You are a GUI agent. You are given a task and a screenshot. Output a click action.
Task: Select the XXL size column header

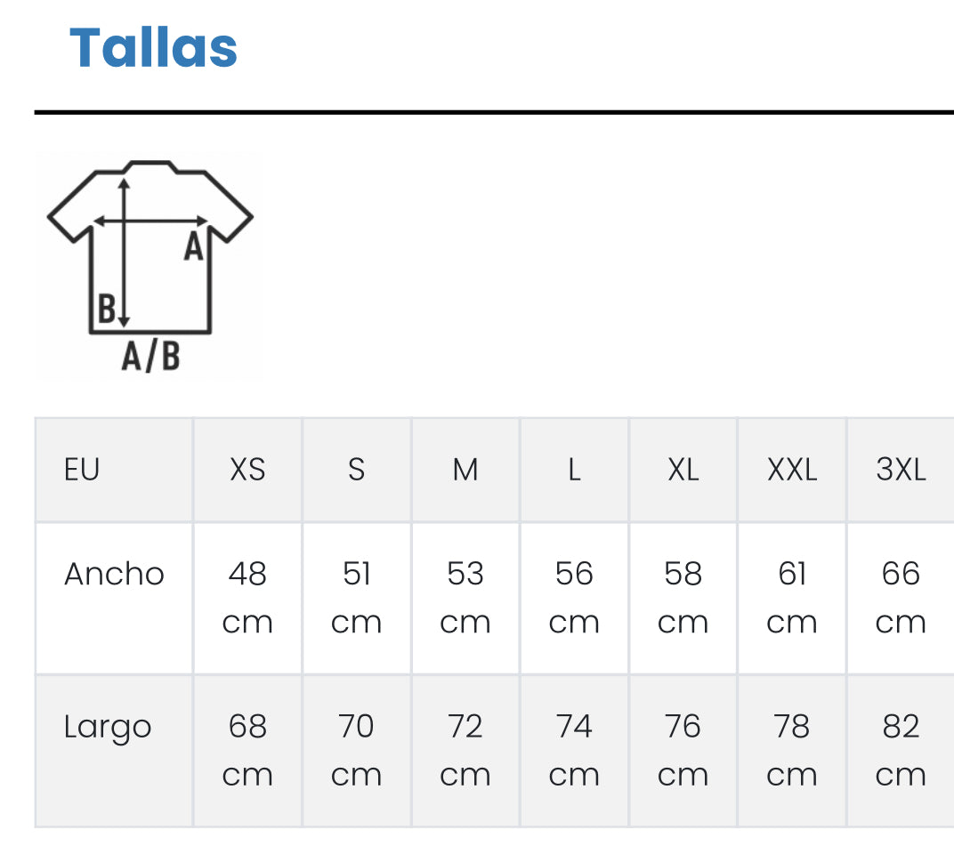(x=792, y=470)
